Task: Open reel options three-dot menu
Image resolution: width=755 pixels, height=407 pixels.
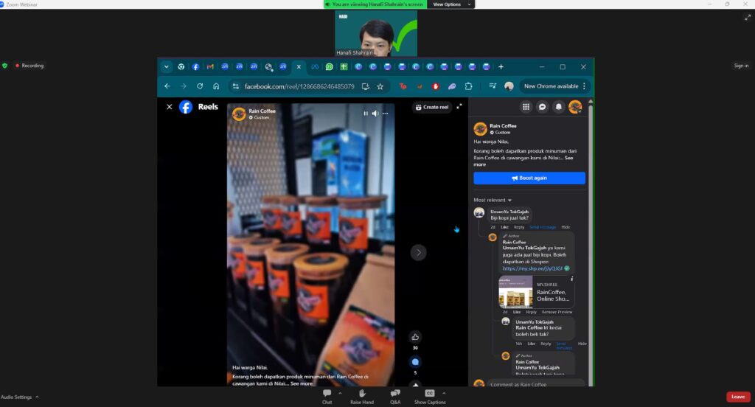Action: (x=385, y=114)
